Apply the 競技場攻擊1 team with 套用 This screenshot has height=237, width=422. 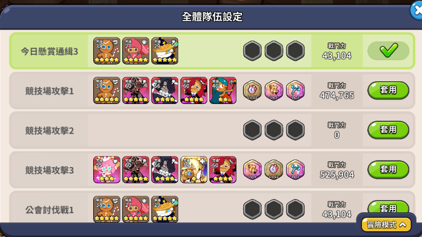(x=388, y=90)
